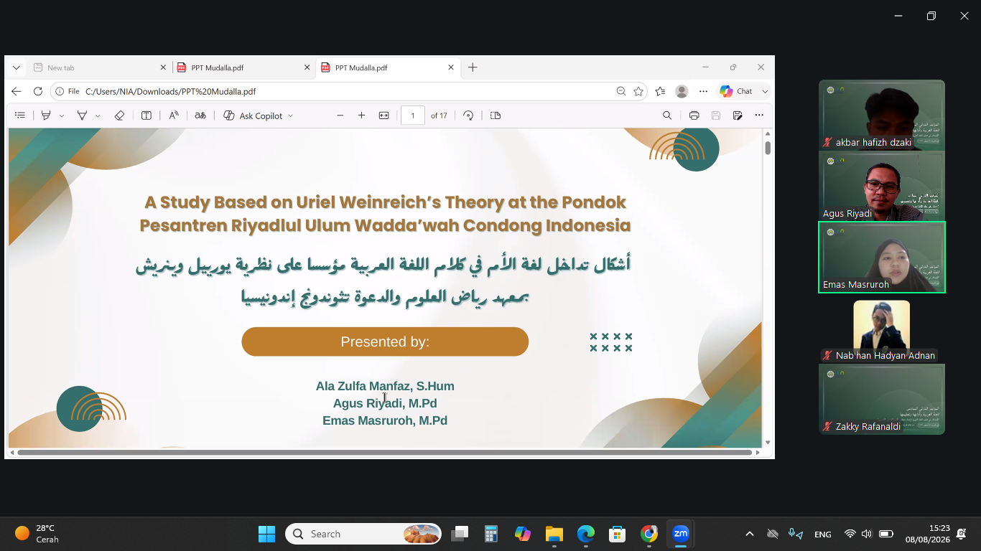Screen dimensions: 981x551
Task: Switch to the New tab tab
Action: [100, 67]
